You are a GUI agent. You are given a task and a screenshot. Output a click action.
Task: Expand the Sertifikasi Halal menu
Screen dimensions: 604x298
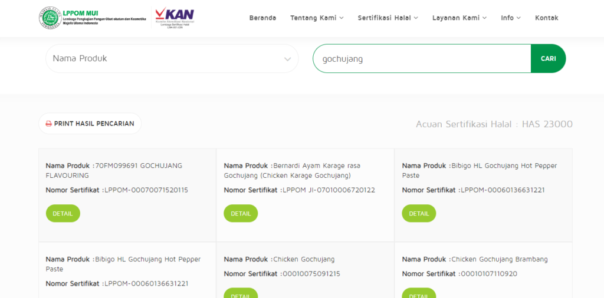click(388, 18)
